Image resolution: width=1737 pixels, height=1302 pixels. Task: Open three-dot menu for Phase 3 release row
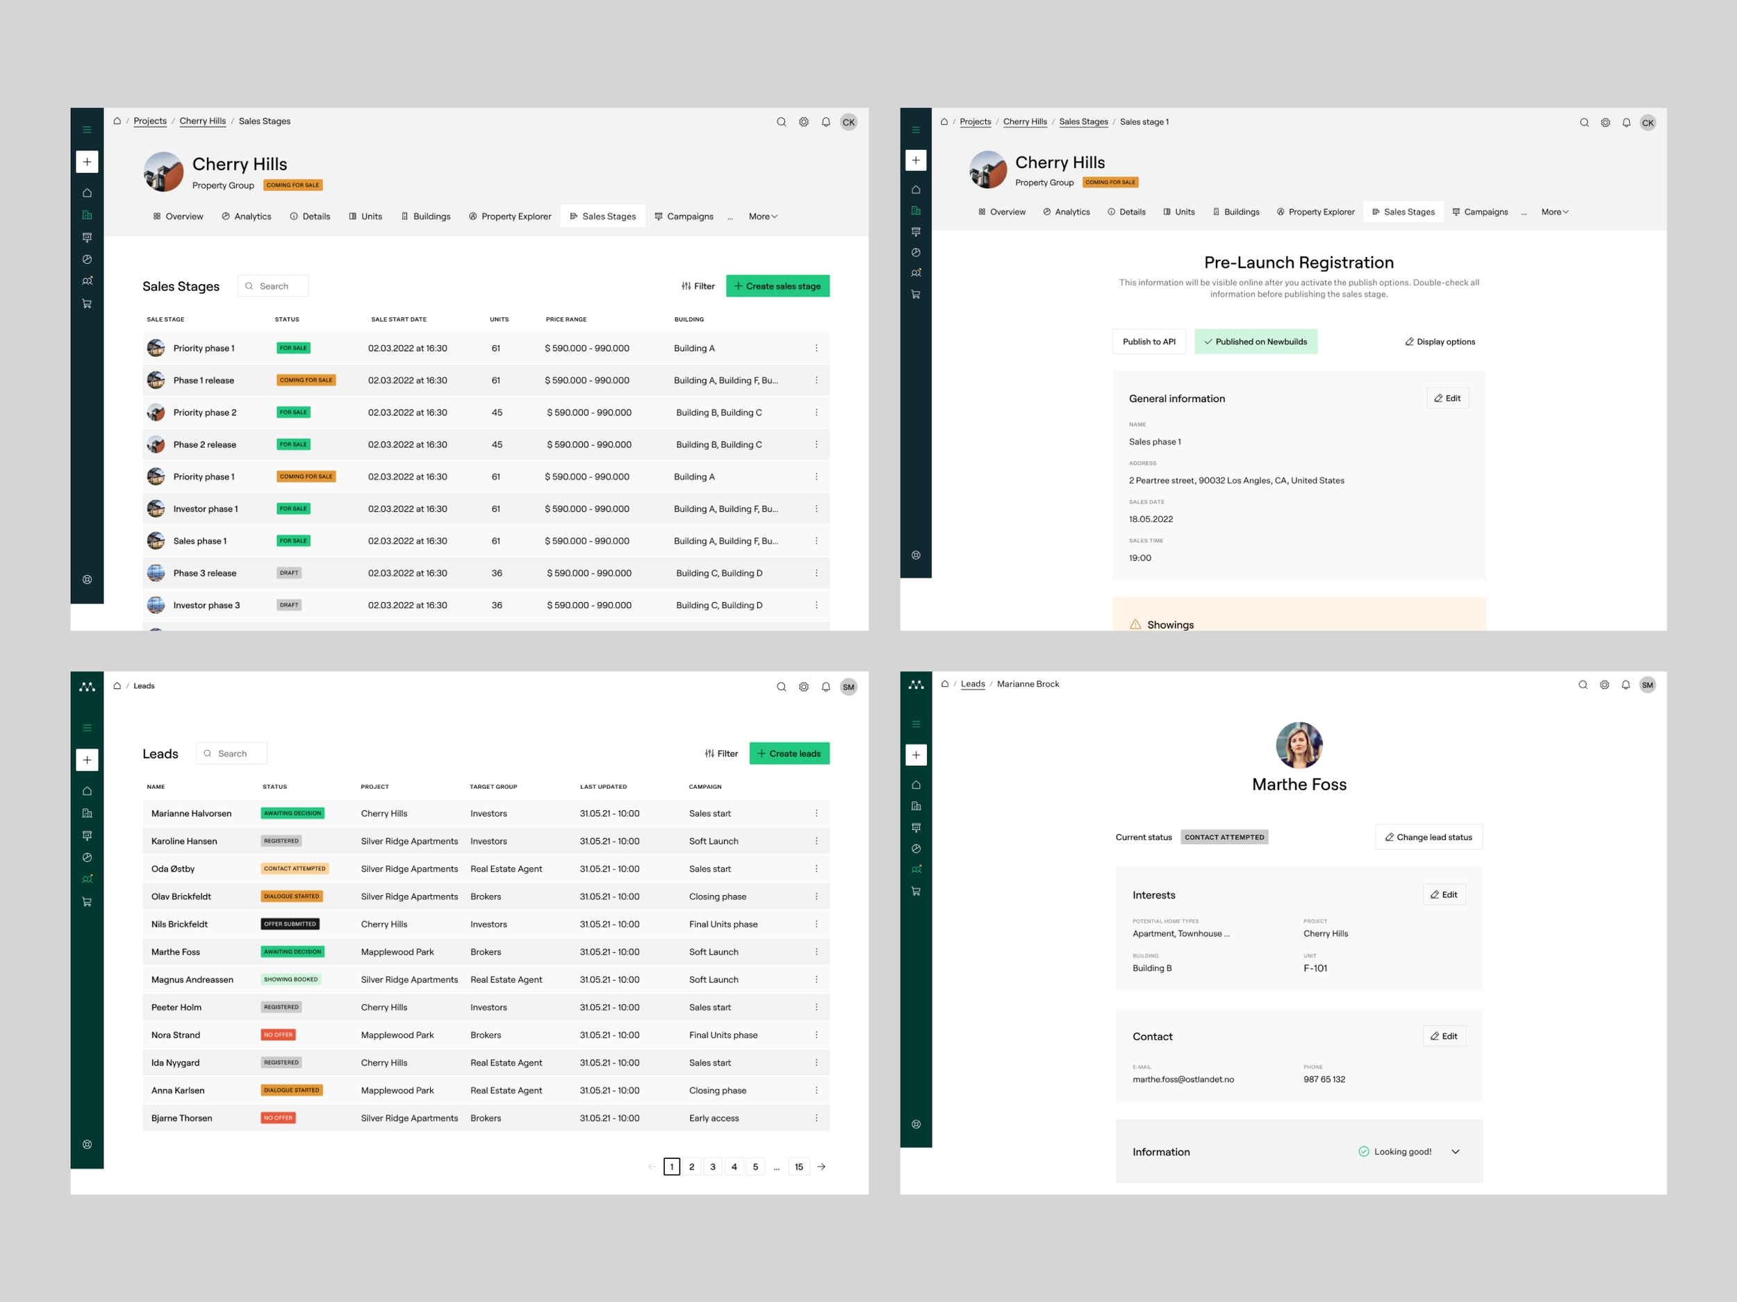point(816,573)
